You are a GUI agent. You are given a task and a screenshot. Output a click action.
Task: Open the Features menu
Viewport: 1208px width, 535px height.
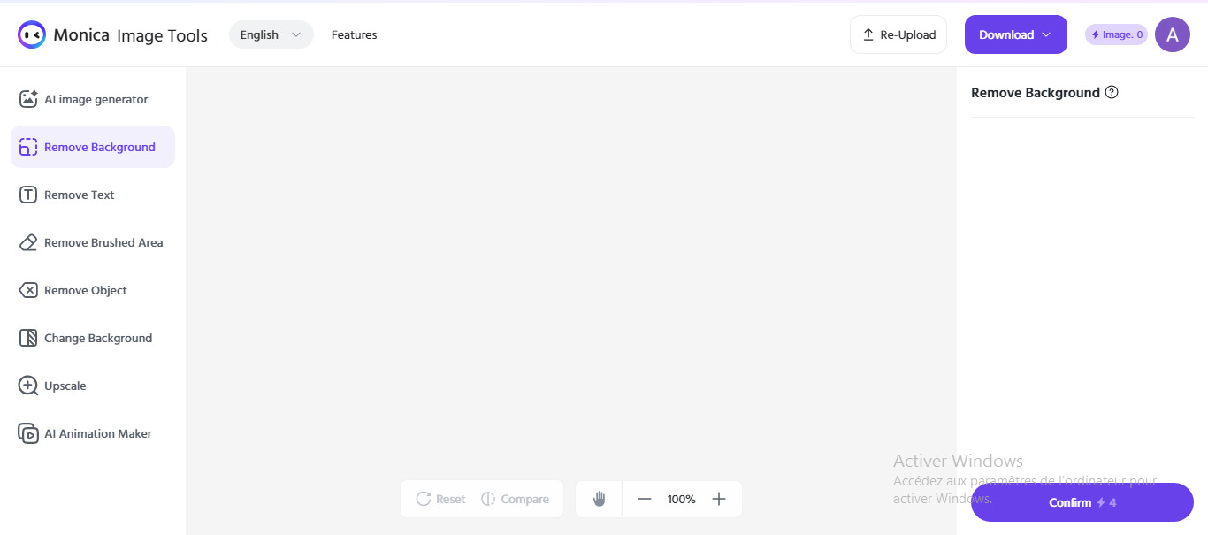(x=354, y=34)
